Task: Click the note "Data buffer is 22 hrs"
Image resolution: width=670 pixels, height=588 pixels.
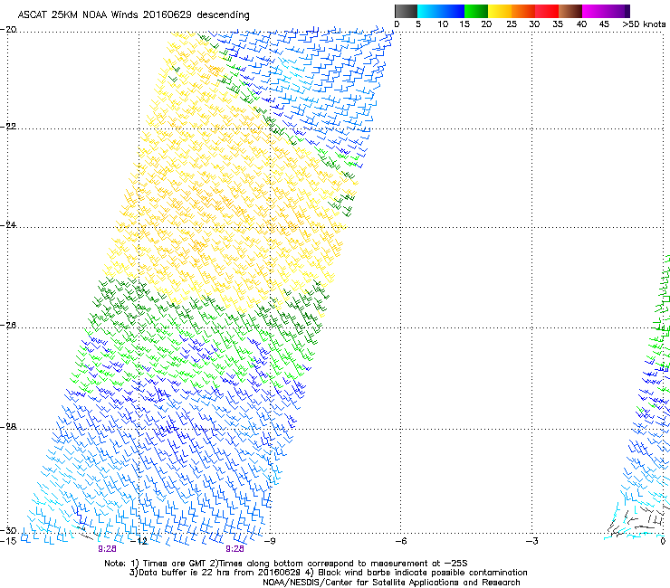Action: [x=182, y=573]
